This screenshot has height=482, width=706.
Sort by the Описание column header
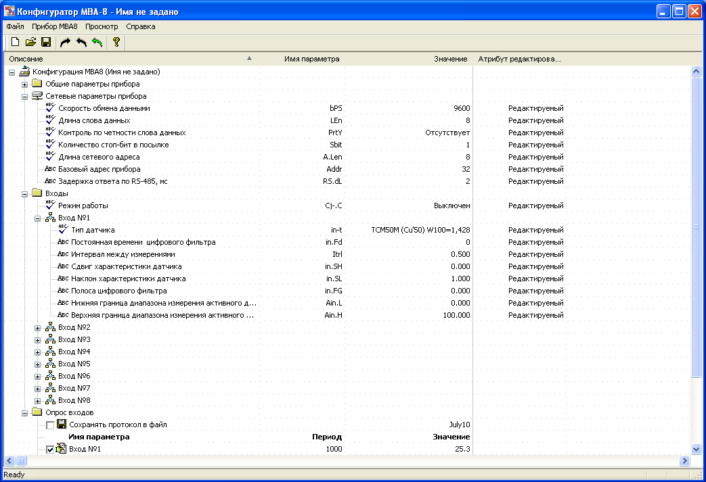point(131,58)
